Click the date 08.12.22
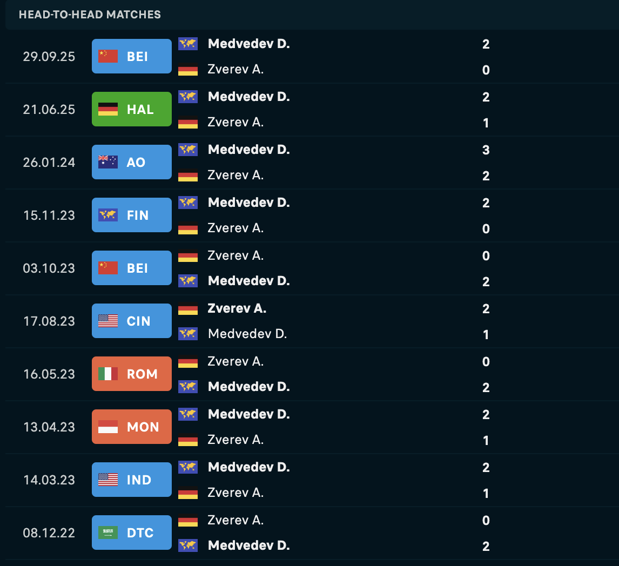The height and width of the screenshot is (566, 619). tap(49, 533)
